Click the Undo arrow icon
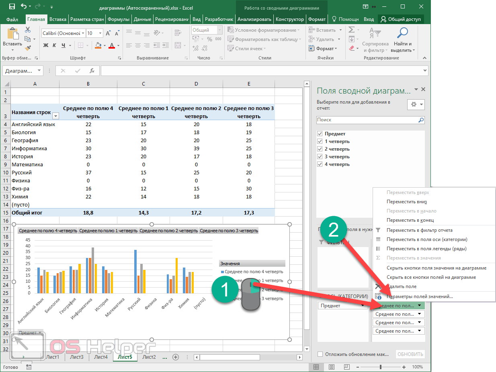Screen dimensions: 496x372 (x=24, y=7)
